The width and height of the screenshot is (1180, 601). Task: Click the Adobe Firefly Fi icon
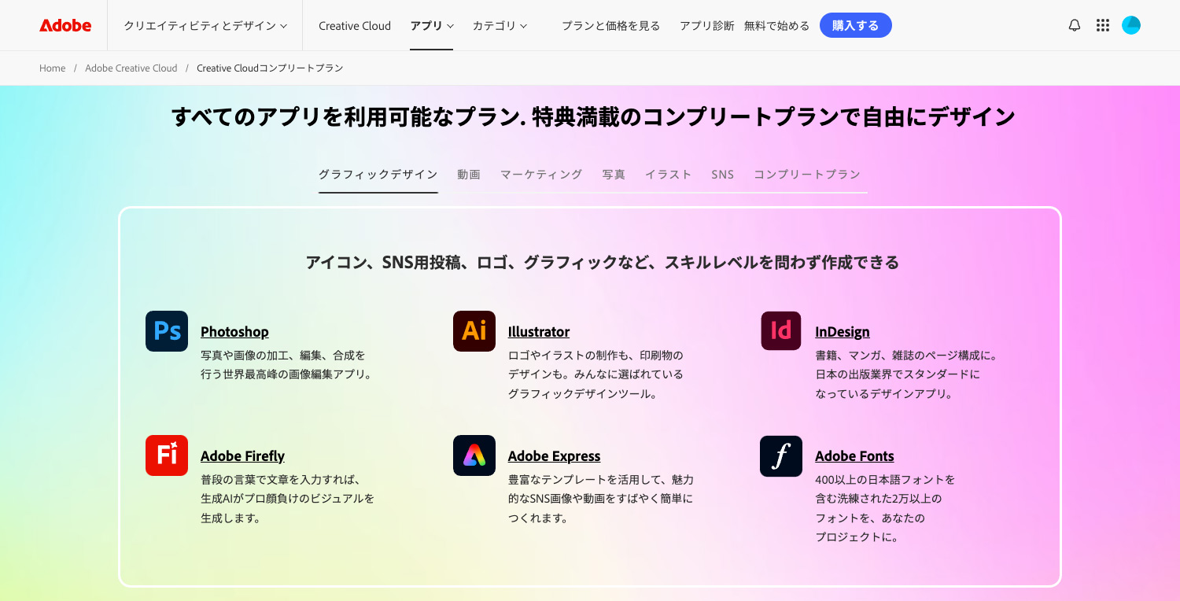[167, 455]
